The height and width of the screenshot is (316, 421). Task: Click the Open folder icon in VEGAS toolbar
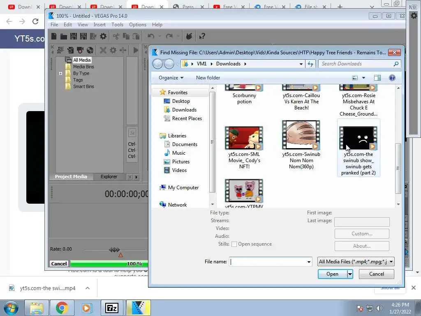pyautogui.click(x=64, y=36)
